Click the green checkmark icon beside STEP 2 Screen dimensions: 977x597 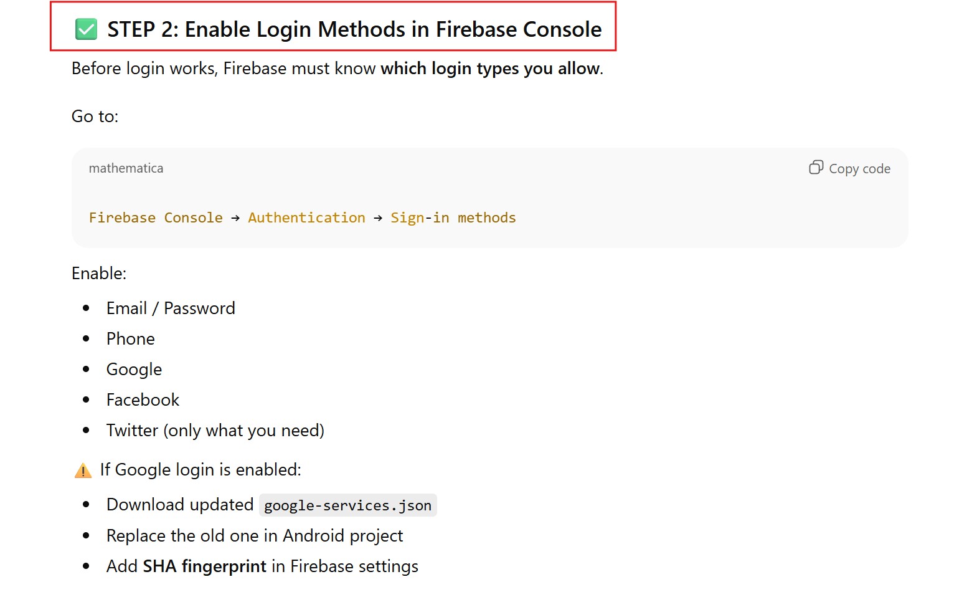pos(86,29)
